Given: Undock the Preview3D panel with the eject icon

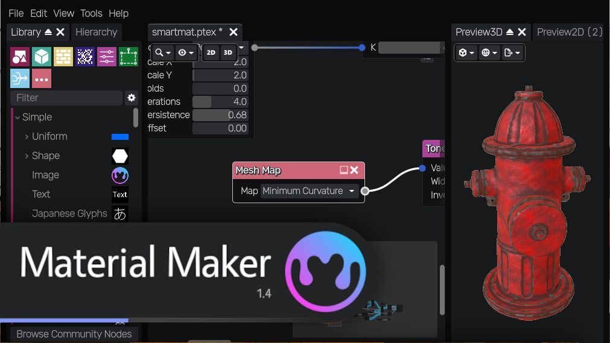Looking at the screenshot, I should tap(510, 32).
